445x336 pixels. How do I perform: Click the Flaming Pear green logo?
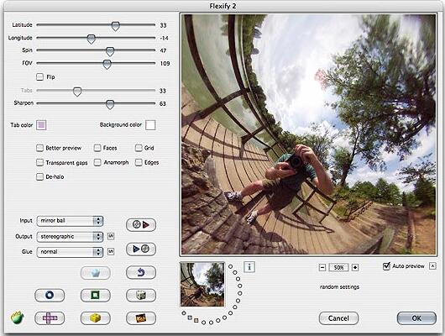pyautogui.click(x=18, y=318)
